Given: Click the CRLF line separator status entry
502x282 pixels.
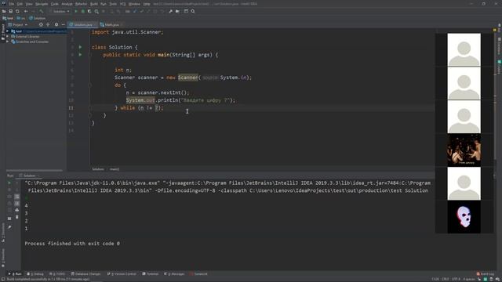Looking at the screenshot, I should 446,279.
